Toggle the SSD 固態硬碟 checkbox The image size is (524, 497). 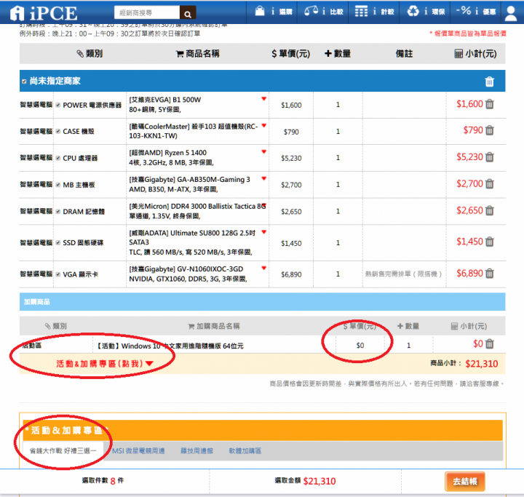[x=58, y=242]
